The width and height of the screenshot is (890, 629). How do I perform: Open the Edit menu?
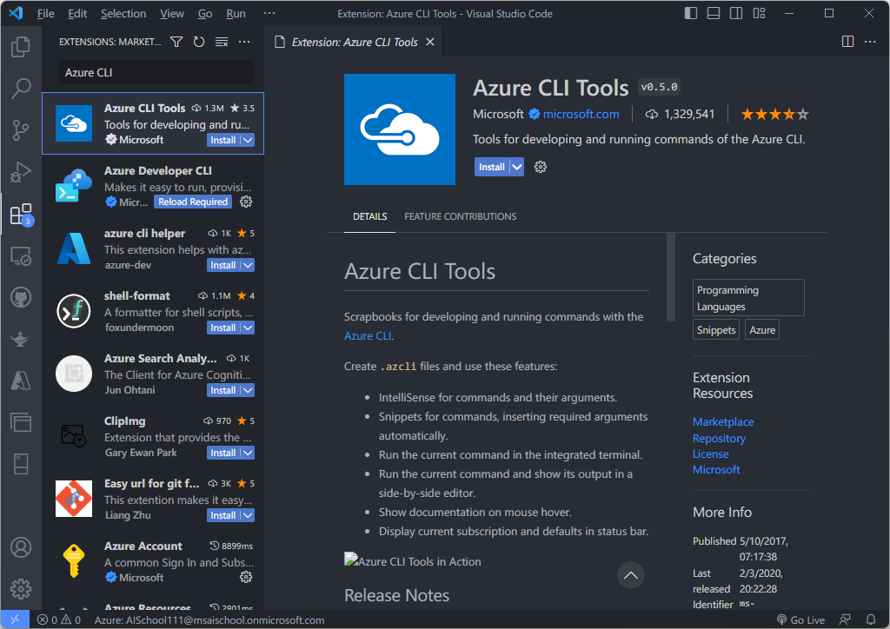point(77,14)
